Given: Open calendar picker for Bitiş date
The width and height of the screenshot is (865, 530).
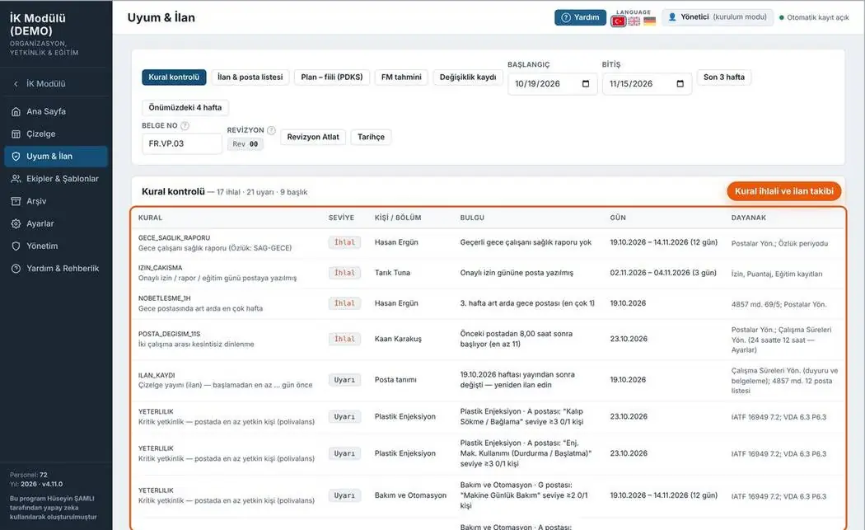Looking at the screenshot, I should click(680, 84).
